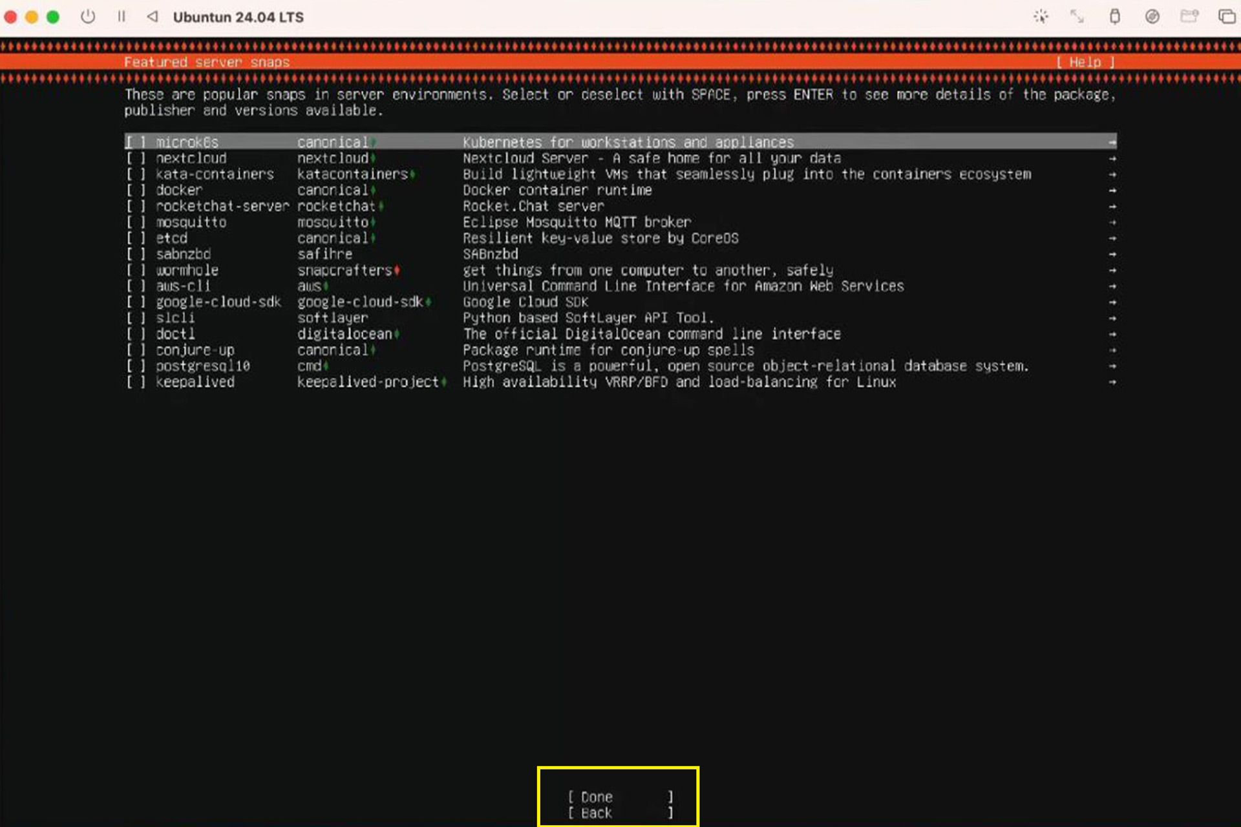Expand details arrow for etcd row
This screenshot has height=827, width=1241.
pos(1112,238)
